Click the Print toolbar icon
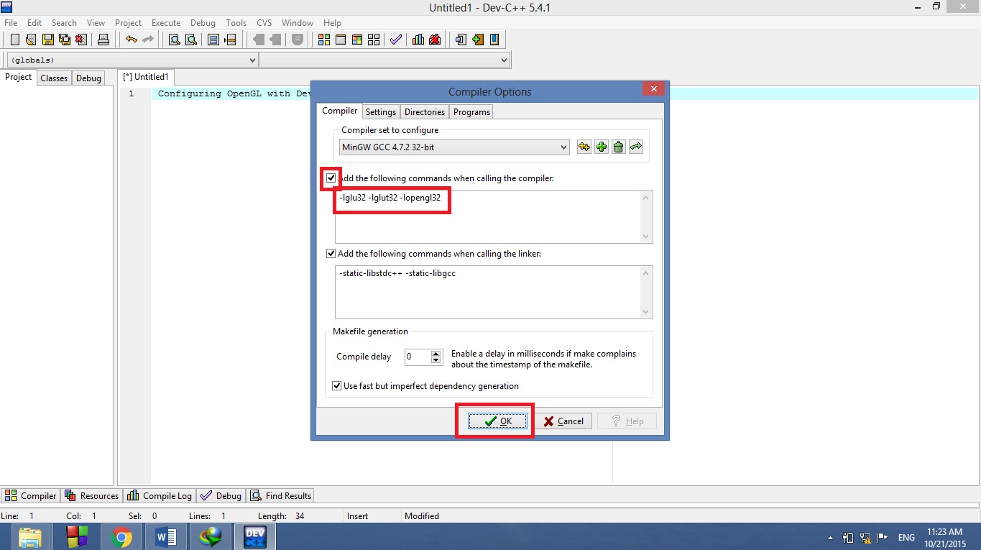Viewport: 981px width, 550px height. [x=103, y=40]
